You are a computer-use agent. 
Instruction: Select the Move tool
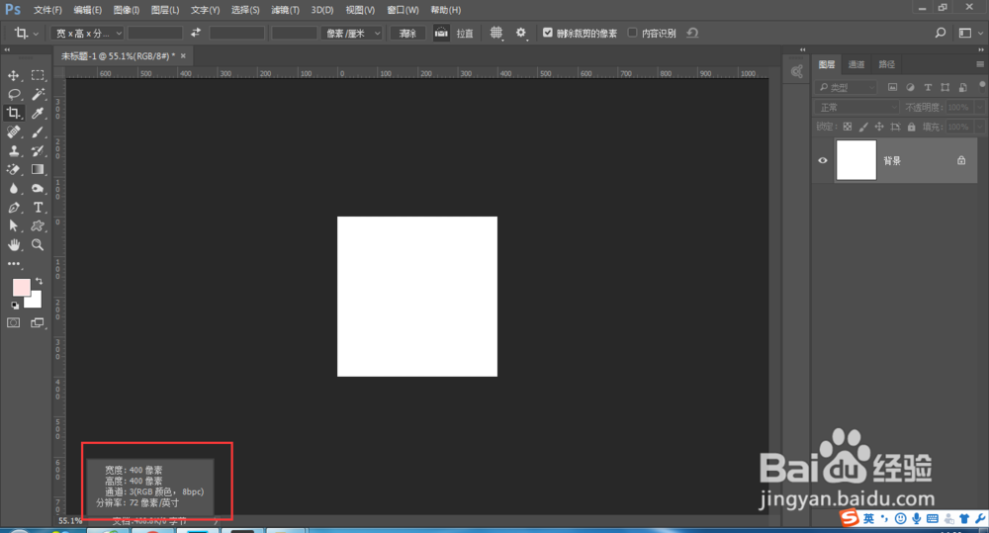tap(13, 76)
